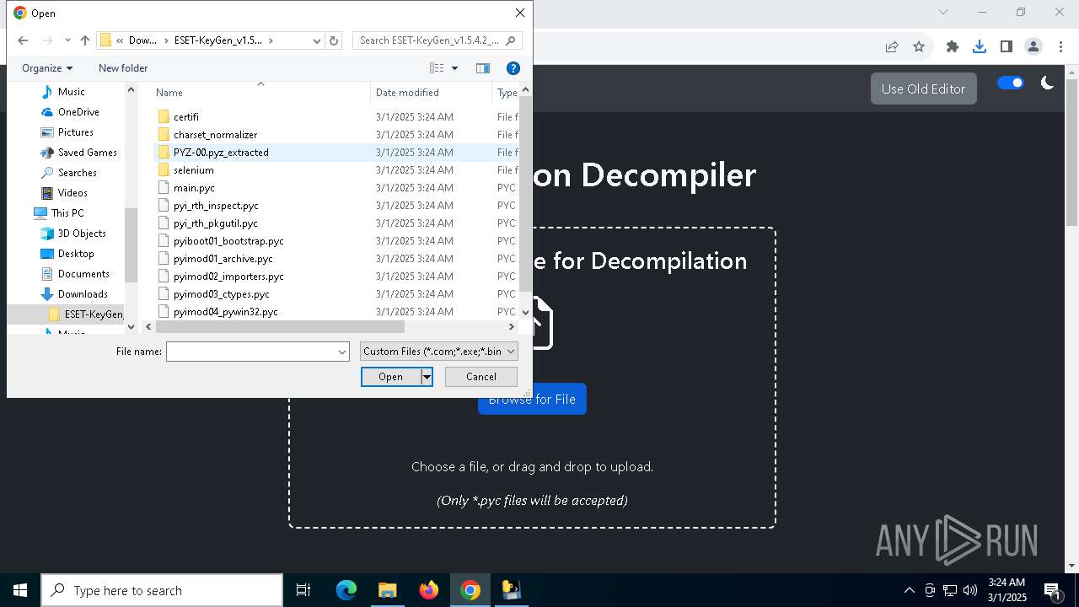Select the pyimod04_pywin32.pyc file
The width and height of the screenshot is (1079, 607).
tap(226, 312)
